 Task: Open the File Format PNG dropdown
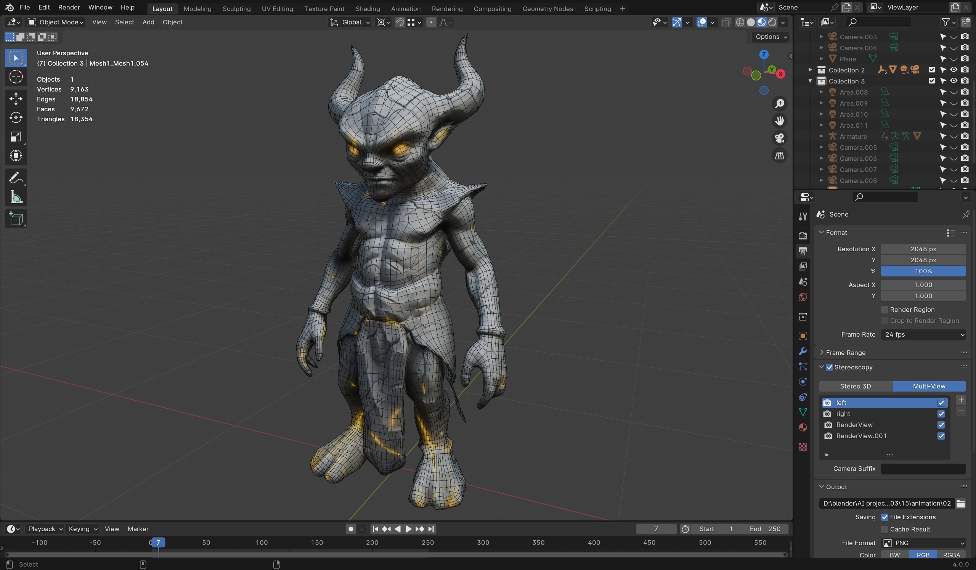[923, 543]
